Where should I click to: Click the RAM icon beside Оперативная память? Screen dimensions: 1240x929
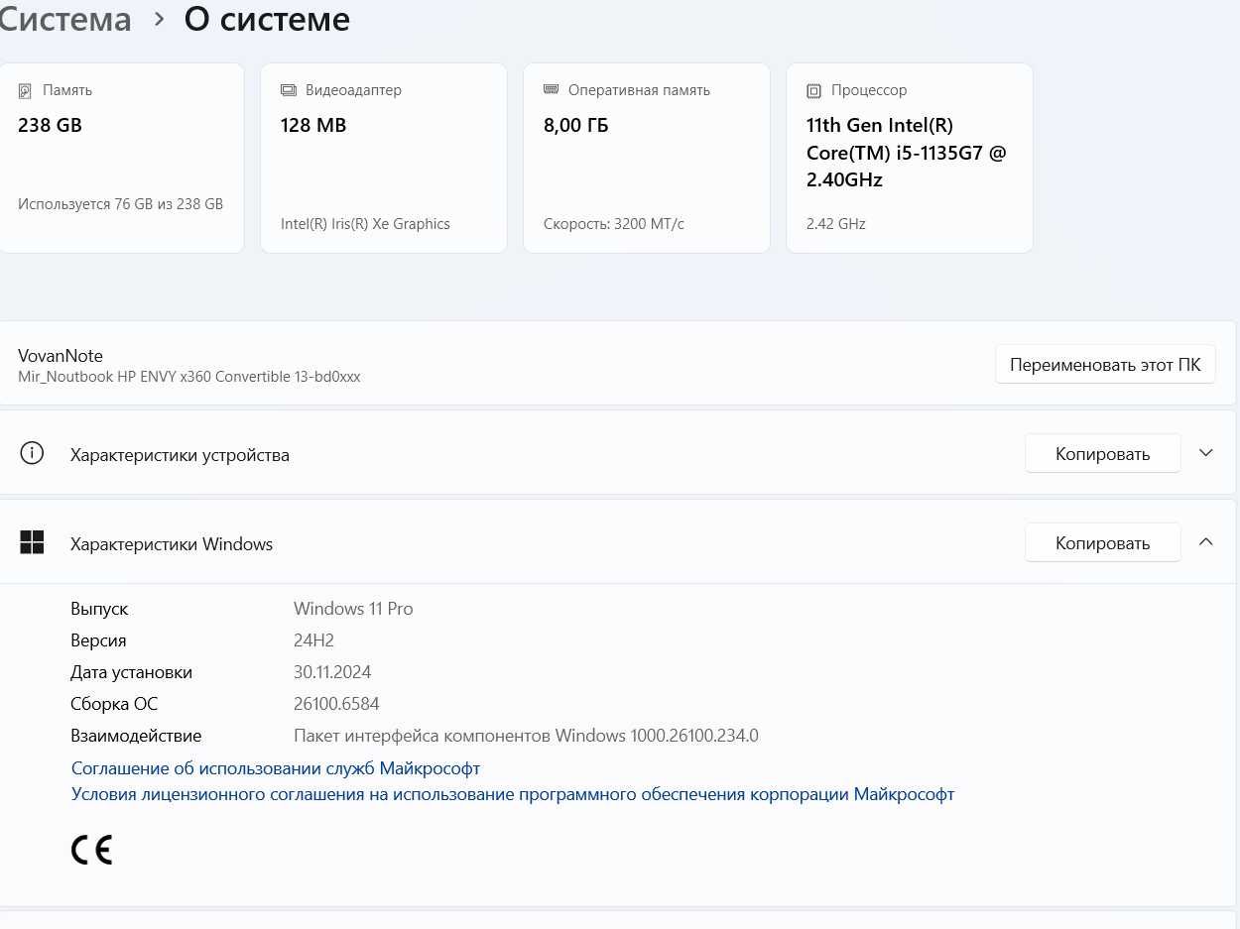pyautogui.click(x=552, y=89)
